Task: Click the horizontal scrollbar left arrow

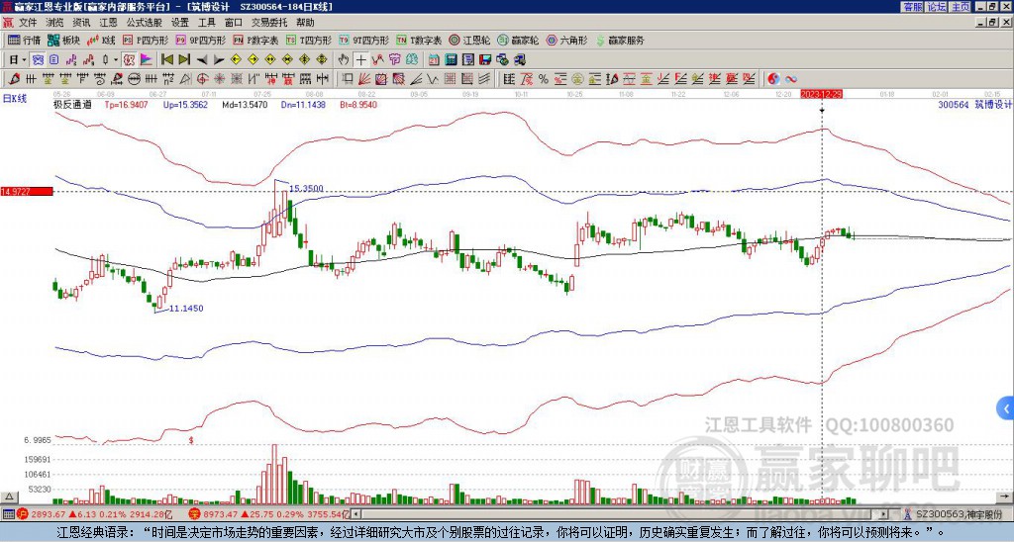Action: point(357,514)
